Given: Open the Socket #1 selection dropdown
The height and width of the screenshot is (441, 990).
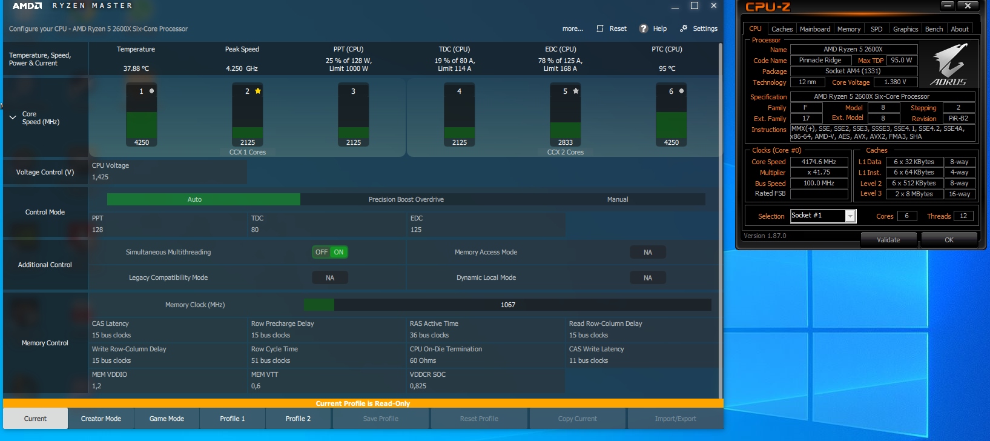Looking at the screenshot, I should pos(850,216).
